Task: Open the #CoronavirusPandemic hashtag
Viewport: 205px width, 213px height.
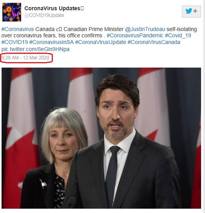Action: (x=135, y=36)
